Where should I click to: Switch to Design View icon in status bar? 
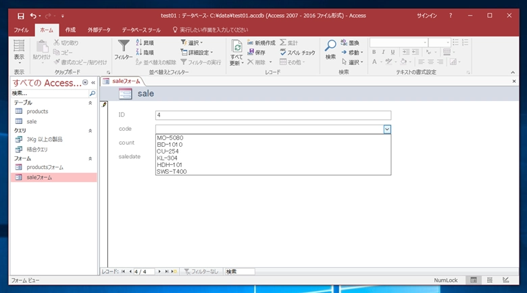tap(506, 280)
